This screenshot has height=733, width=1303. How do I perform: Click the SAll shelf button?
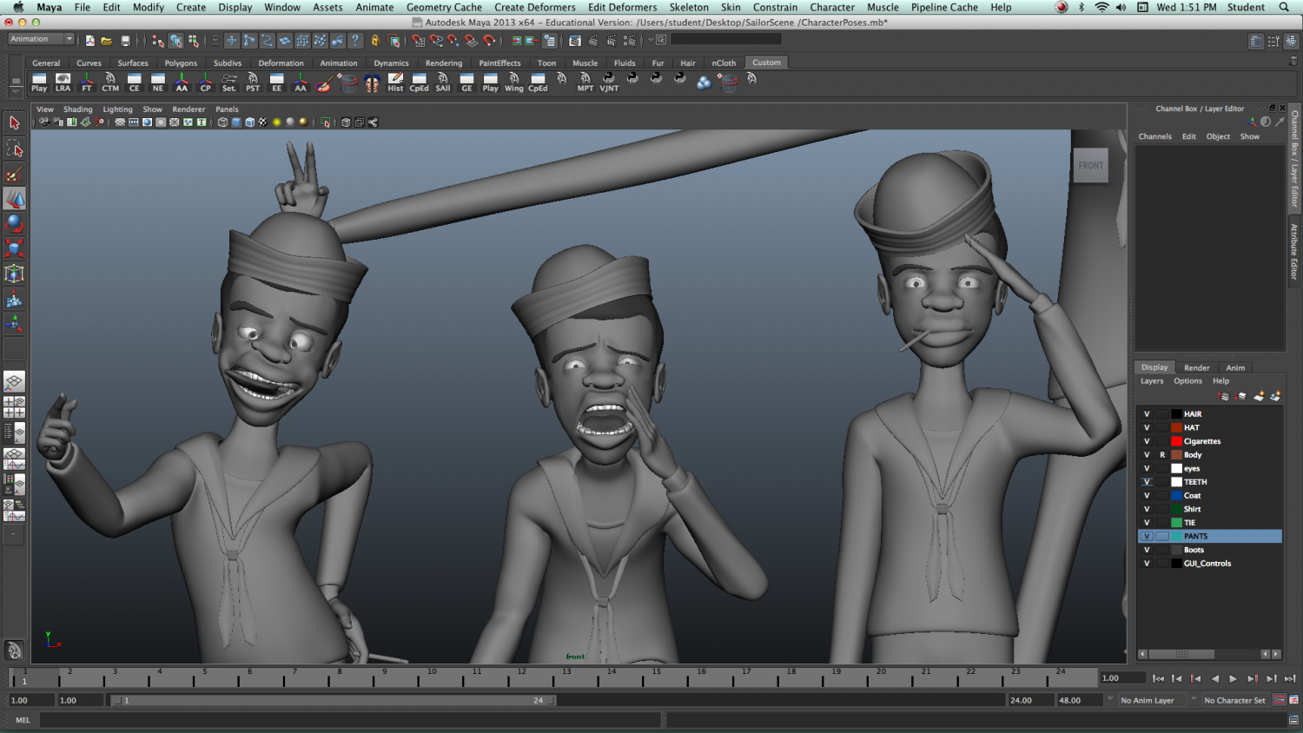coord(443,83)
